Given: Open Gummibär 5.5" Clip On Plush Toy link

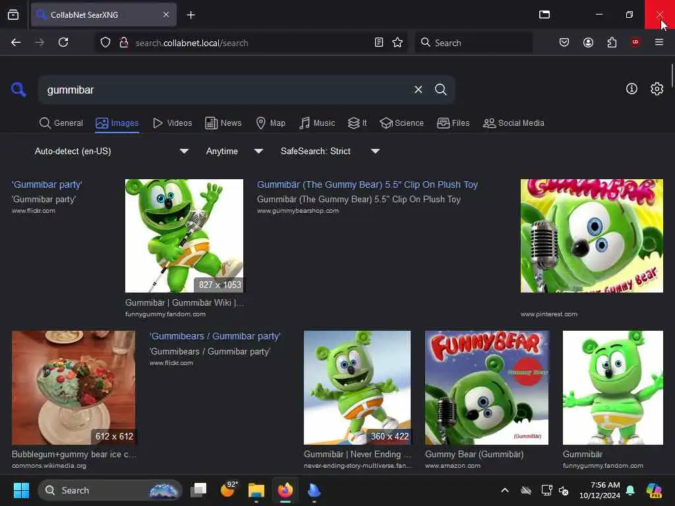Looking at the screenshot, I should 367,184.
